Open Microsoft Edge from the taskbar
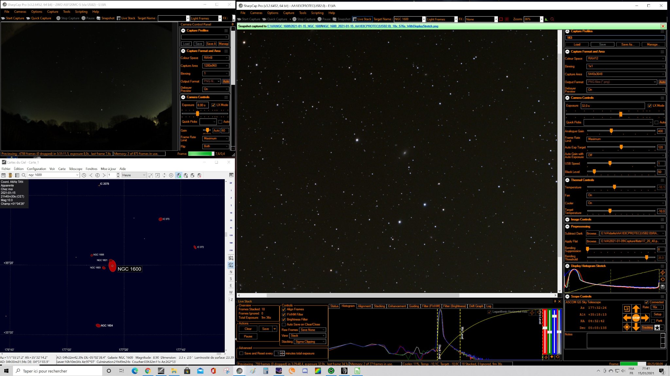Screen dimensions: 670x376 point(135,371)
